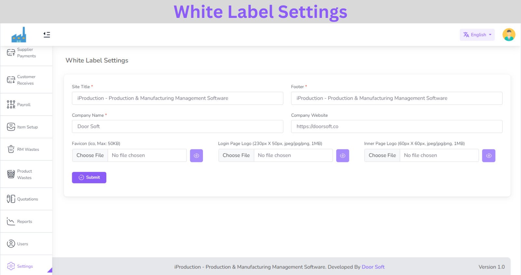The width and height of the screenshot is (521, 275).
Task: Open Item Setup menu item
Action: (x=26, y=127)
